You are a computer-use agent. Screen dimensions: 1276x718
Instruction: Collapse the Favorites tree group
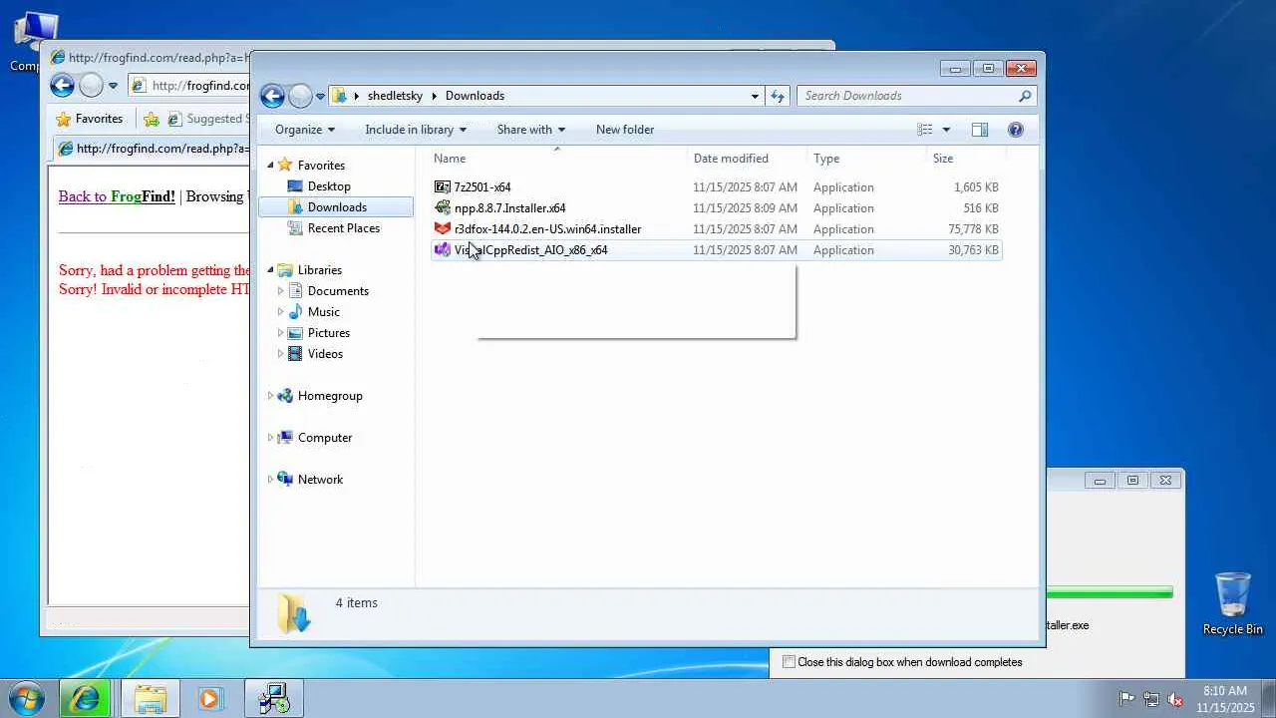pyautogui.click(x=270, y=166)
